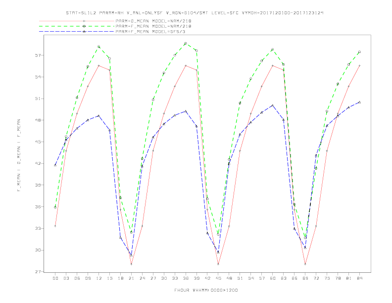Select legend entry PARM=F_MEAN MODEL=GFS/3
This screenshot has height=303, width=392.
pyautogui.click(x=150, y=32)
